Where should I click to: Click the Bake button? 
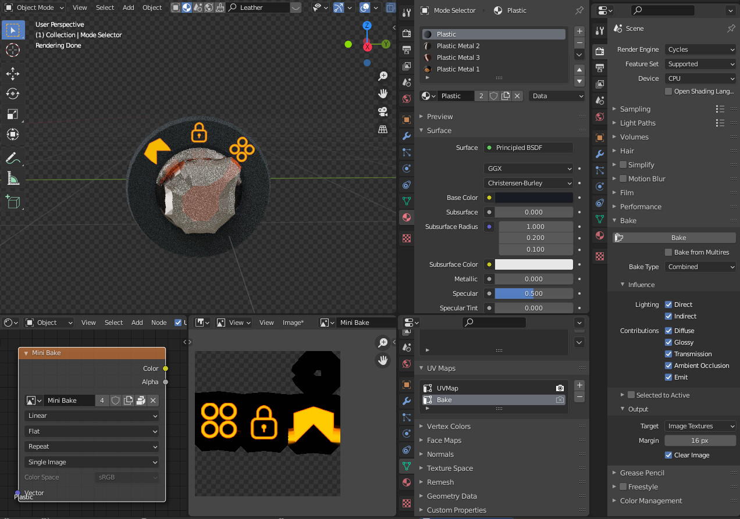point(673,237)
